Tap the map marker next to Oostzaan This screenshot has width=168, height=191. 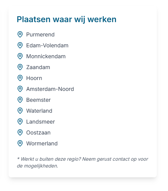20,132
